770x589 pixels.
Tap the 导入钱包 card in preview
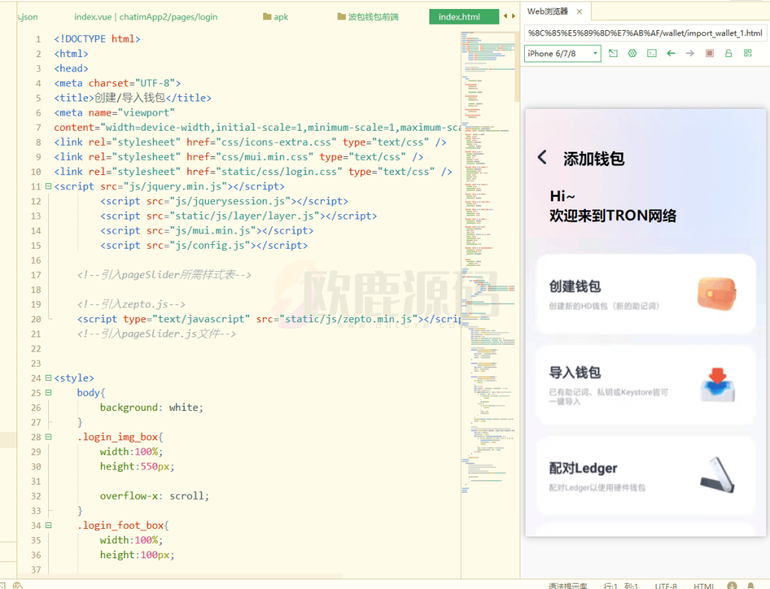pos(645,385)
